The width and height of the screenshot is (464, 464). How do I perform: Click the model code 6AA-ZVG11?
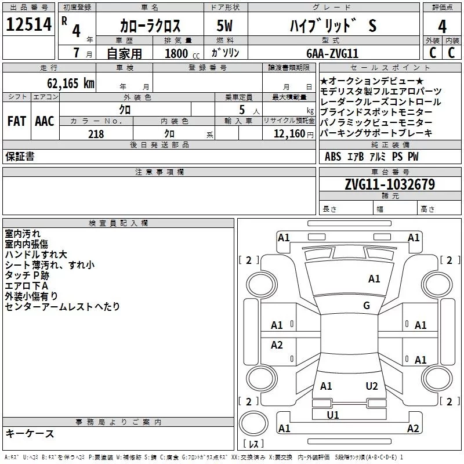point(332,53)
